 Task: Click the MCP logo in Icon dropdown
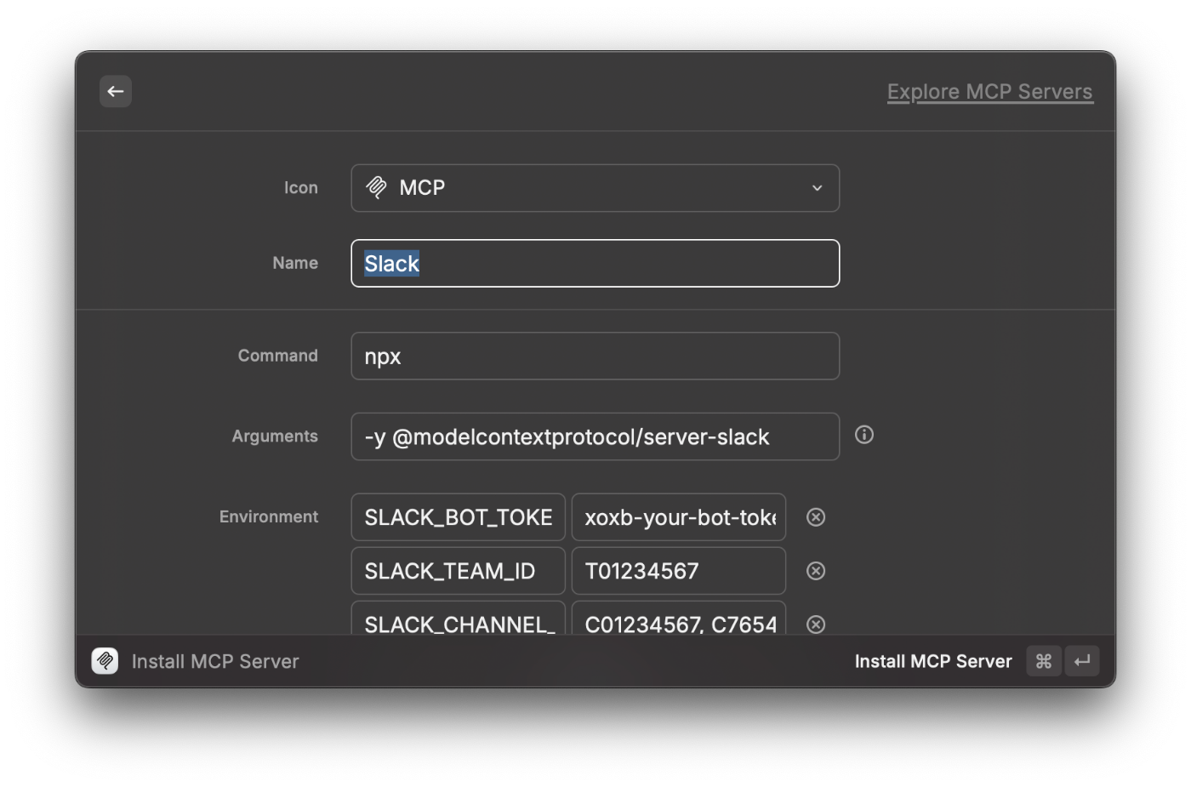click(x=376, y=187)
